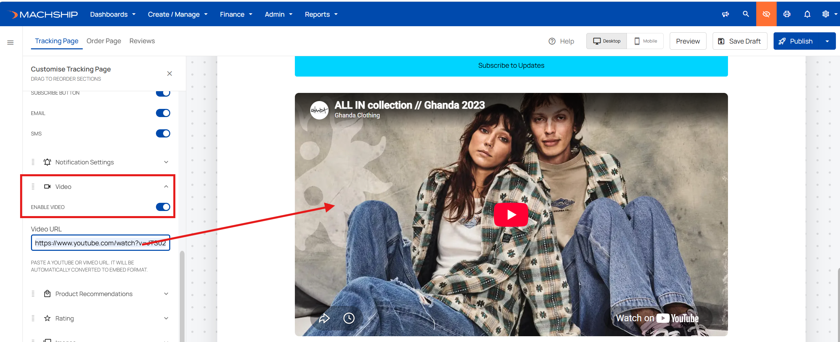Screen dimensions: 840x342
Task: Expand the Rating section chevron
Action: click(166, 318)
